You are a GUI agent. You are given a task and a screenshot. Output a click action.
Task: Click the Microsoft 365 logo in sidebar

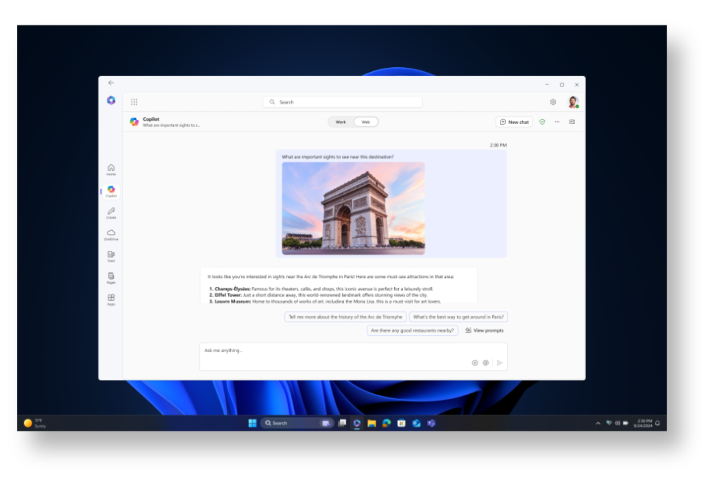click(111, 100)
